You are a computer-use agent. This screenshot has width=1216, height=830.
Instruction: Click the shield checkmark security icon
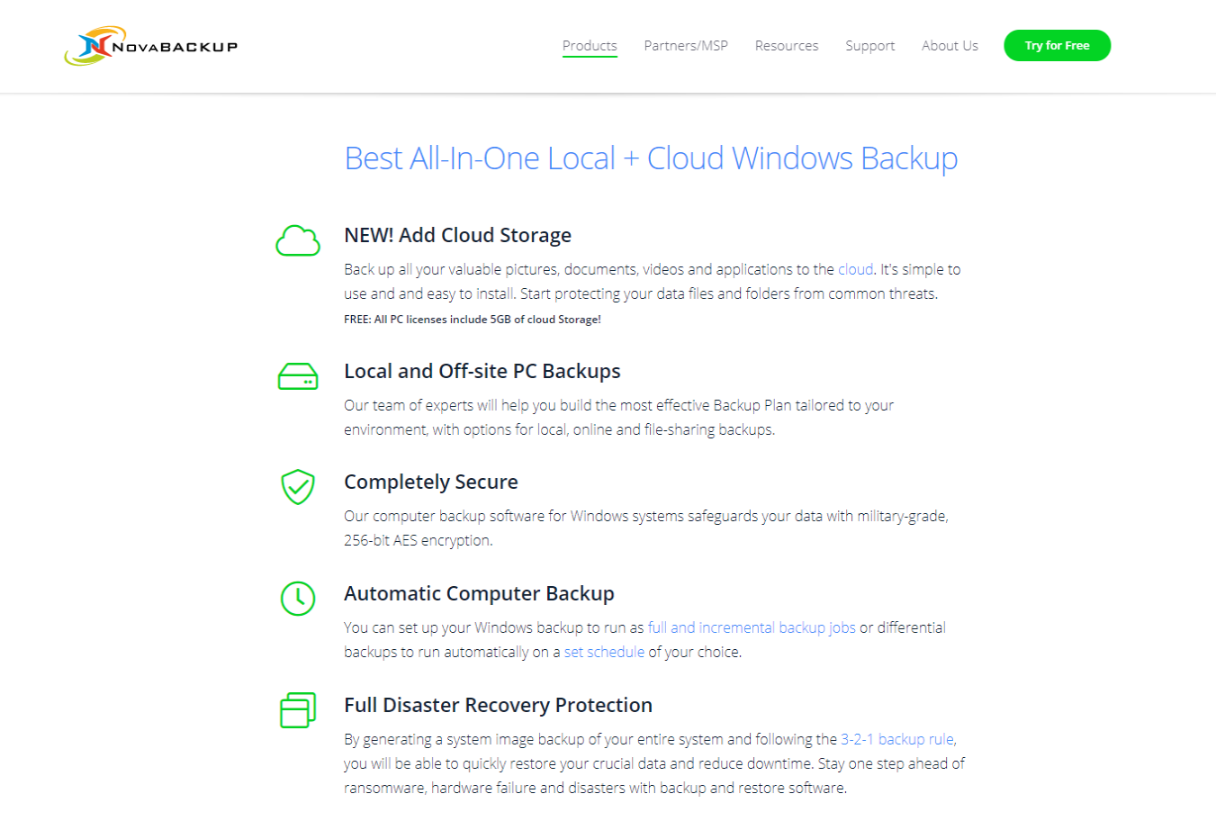coord(298,487)
